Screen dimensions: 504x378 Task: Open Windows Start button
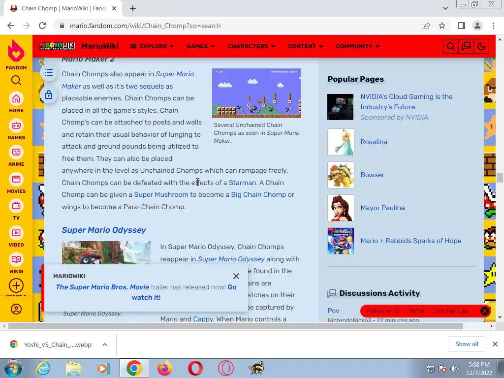coord(13,368)
